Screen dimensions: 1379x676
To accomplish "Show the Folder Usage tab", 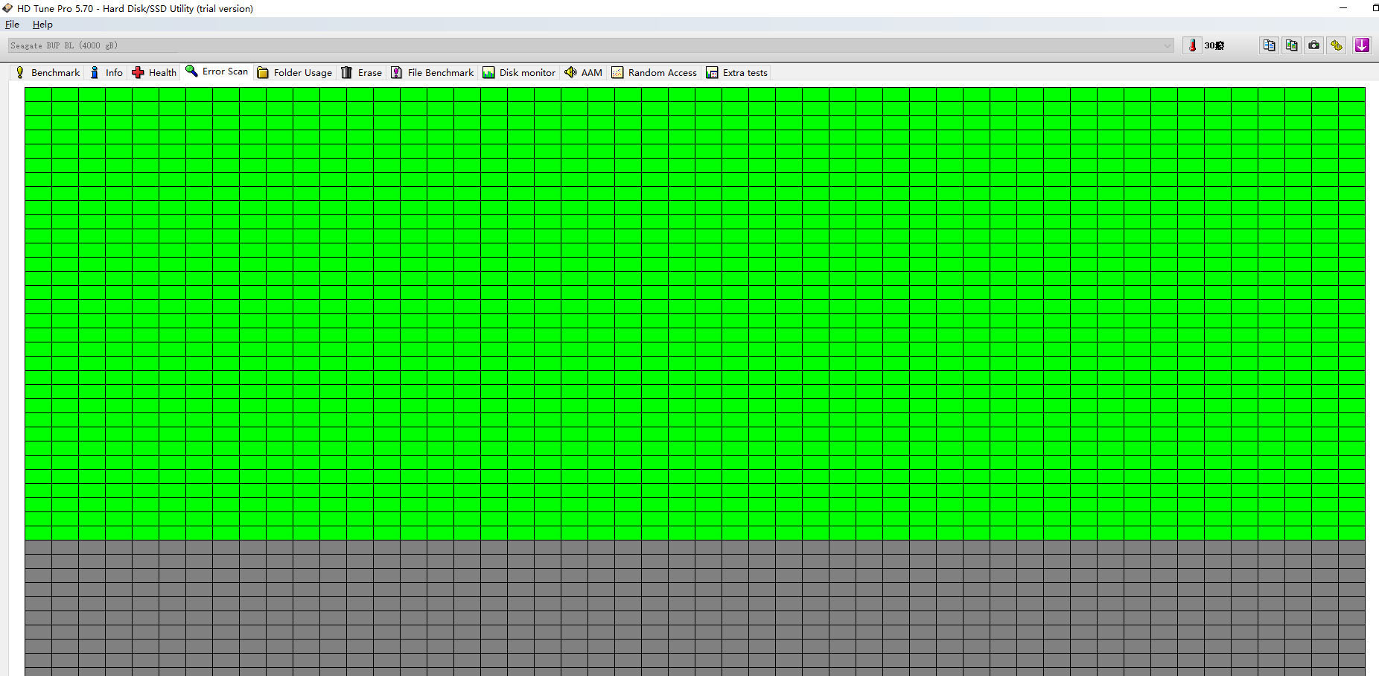I will tap(295, 72).
